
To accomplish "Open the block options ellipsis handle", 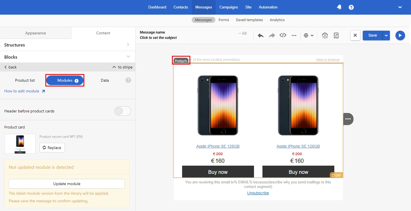I will click(348, 119).
